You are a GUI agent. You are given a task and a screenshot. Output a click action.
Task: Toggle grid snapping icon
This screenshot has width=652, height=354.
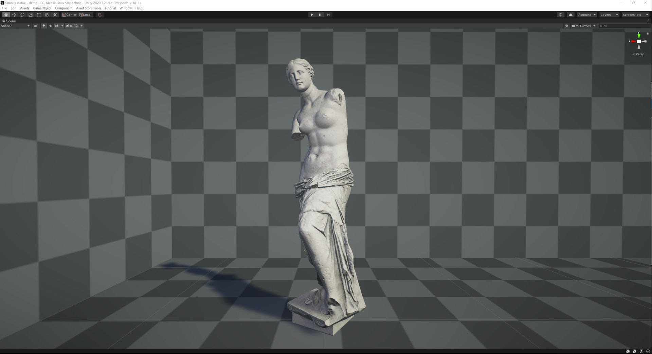point(99,15)
